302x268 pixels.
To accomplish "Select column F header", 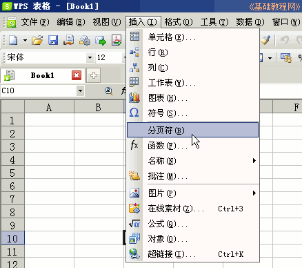I will coord(288,108).
